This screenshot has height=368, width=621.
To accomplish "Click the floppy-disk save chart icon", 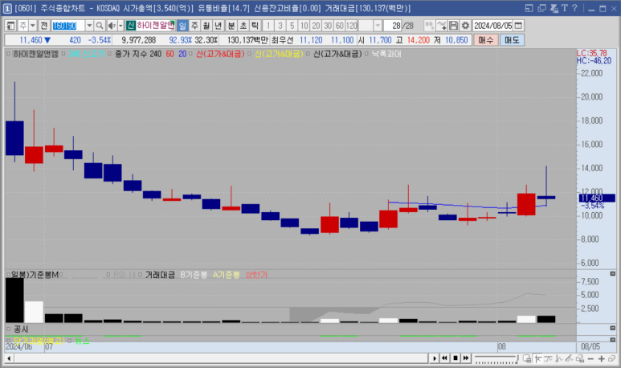I will tap(453, 26).
